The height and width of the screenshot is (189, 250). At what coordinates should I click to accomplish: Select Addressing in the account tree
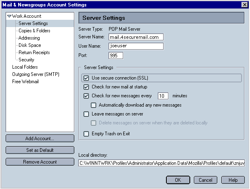coord(29,38)
